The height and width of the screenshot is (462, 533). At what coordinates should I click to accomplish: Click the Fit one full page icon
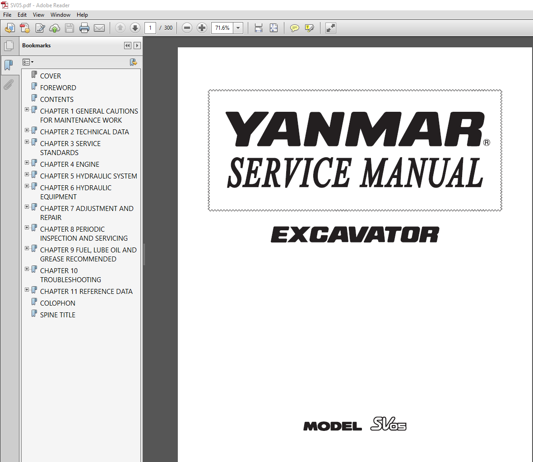tap(273, 28)
